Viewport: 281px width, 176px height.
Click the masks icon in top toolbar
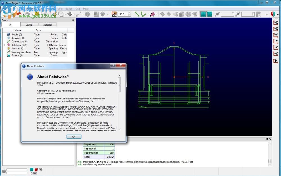coord(273,14)
